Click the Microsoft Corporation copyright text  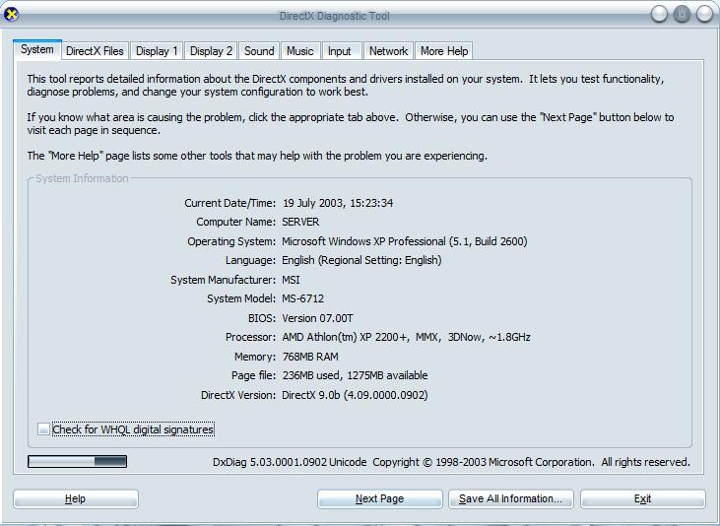531,462
